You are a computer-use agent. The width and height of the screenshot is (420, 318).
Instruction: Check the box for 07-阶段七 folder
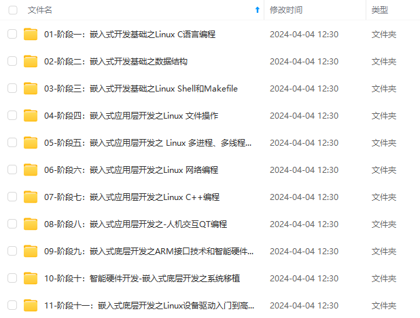pyautogui.click(x=12, y=197)
